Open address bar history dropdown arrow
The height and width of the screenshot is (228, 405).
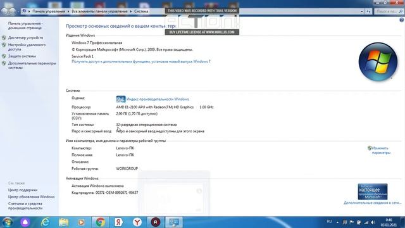pyautogui.click(x=361, y=11)
